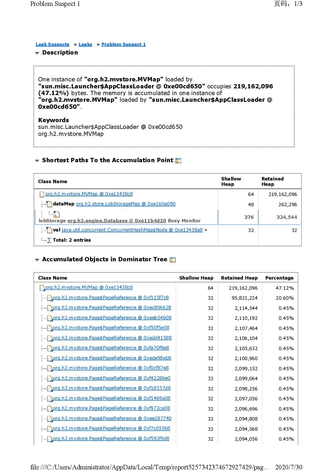Image resolution: width=333 pixels, height=471 pixels.
Task: Open ConcurrentHashMap$Node @ 0xe13438a8 link
Action: 132,230
